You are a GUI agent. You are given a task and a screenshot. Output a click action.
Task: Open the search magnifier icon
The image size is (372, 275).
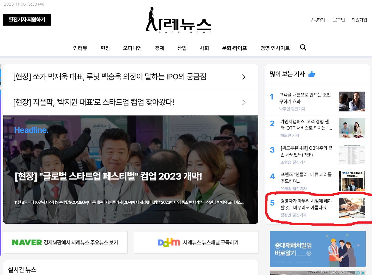coord(303,47)
